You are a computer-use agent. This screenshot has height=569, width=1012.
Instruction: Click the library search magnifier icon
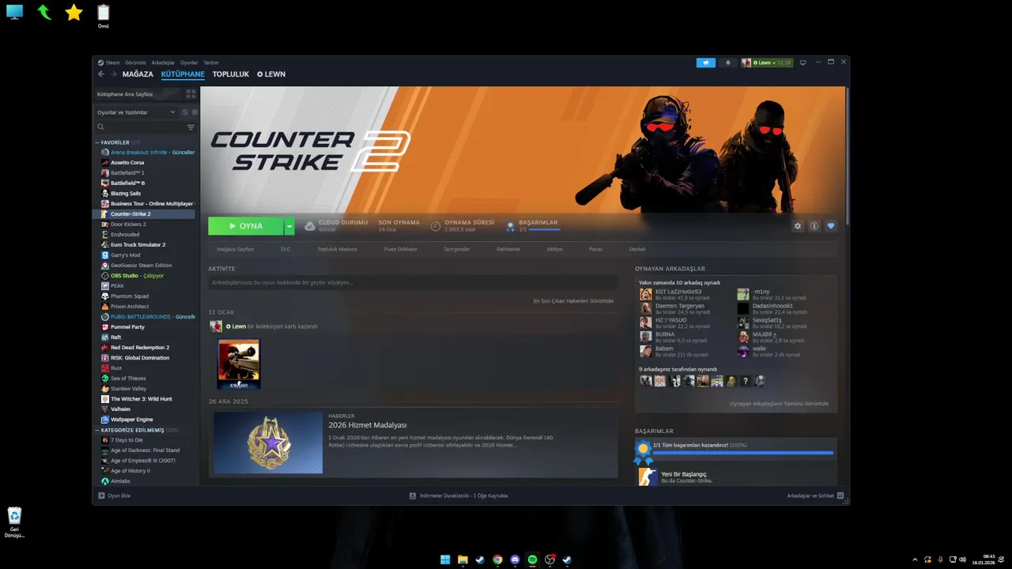coord(100,127)
